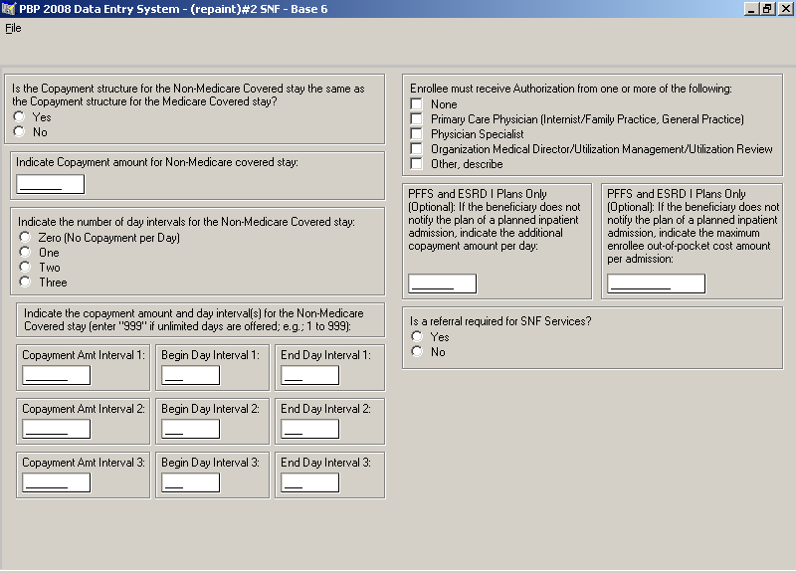Check Primary Care Physician authorization checkbox
Image resolution: width=796 pixels, height=573 pixels.
(416, 118)
